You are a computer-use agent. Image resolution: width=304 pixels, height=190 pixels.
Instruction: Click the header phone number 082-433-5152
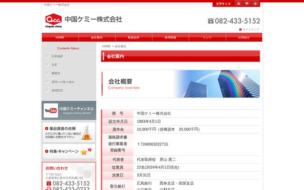coord(237,21)
